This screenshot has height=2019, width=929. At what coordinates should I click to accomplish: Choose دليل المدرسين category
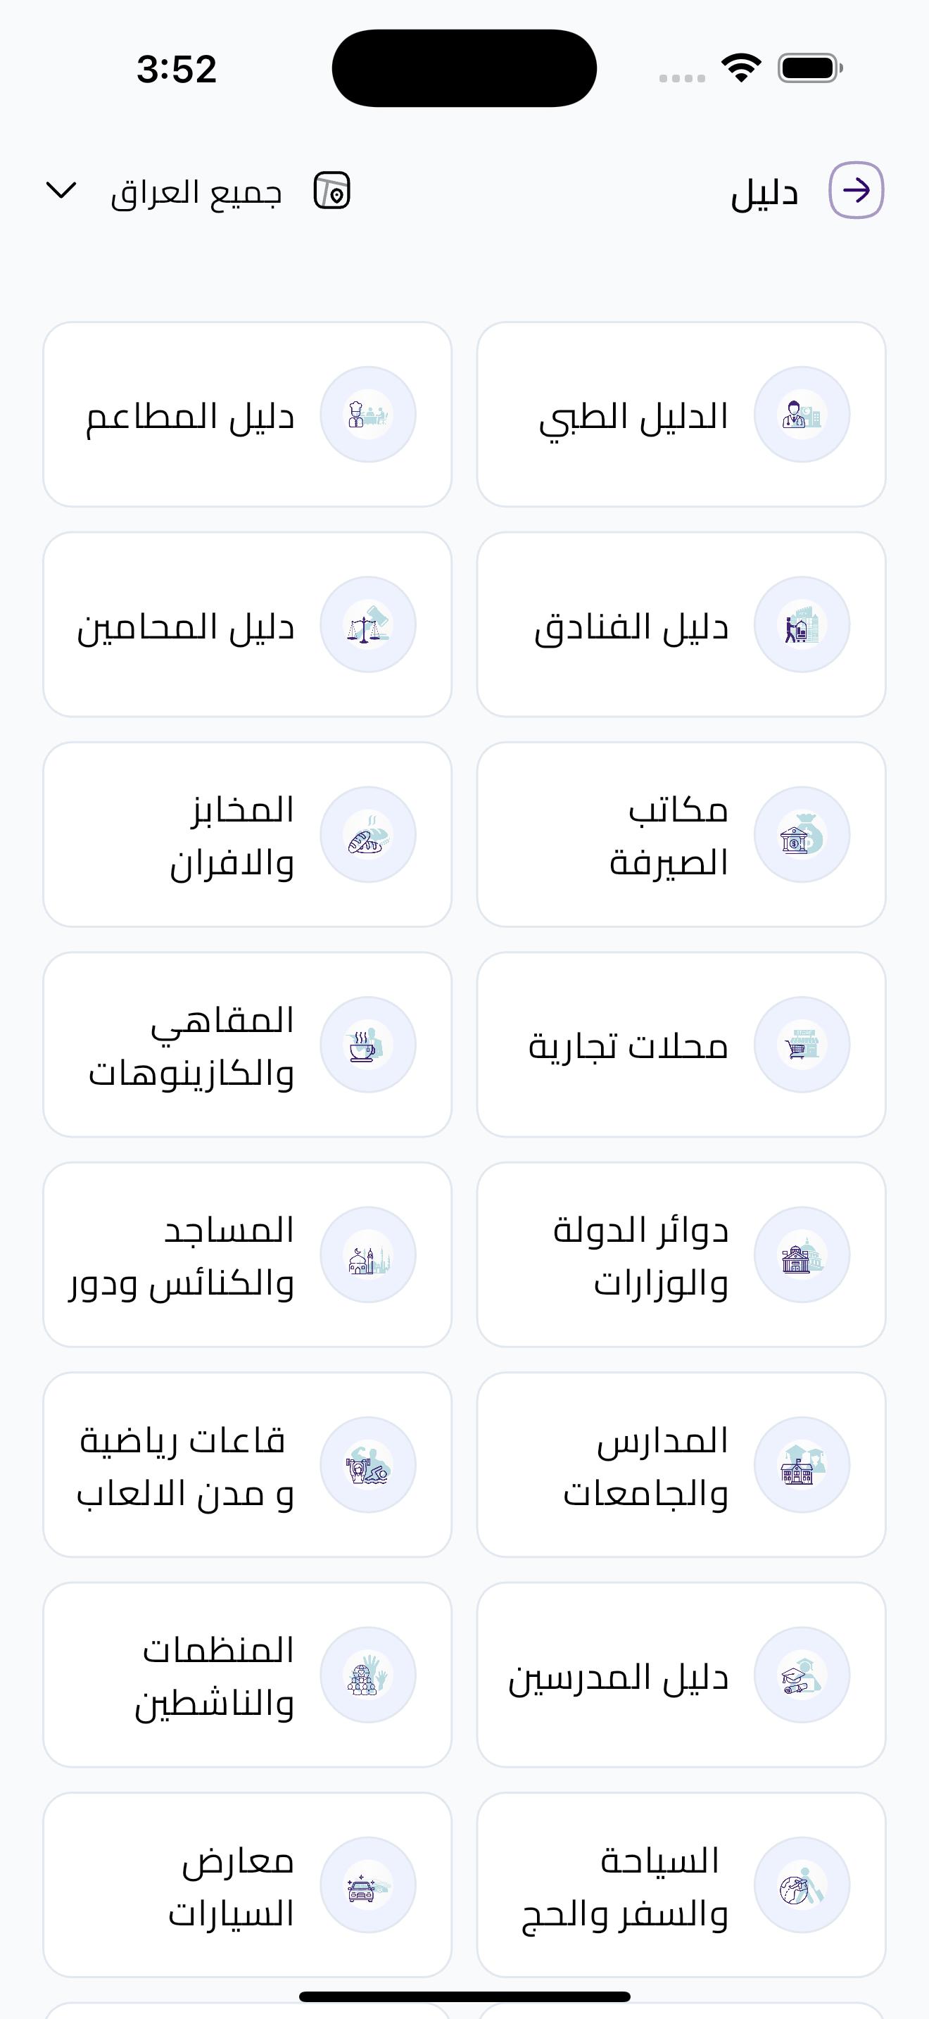(x=681, y=1675)
